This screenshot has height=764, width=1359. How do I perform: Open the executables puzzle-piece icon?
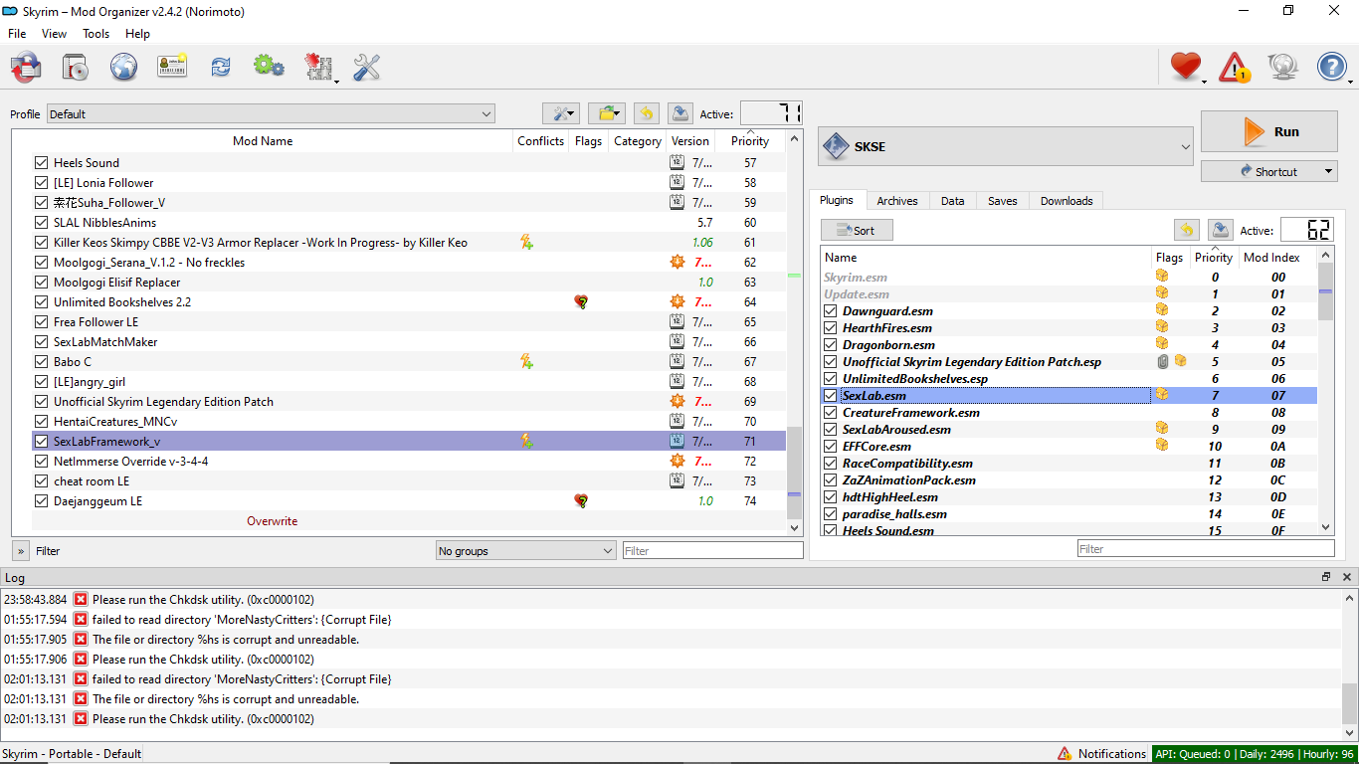click(x=317, y=67)
